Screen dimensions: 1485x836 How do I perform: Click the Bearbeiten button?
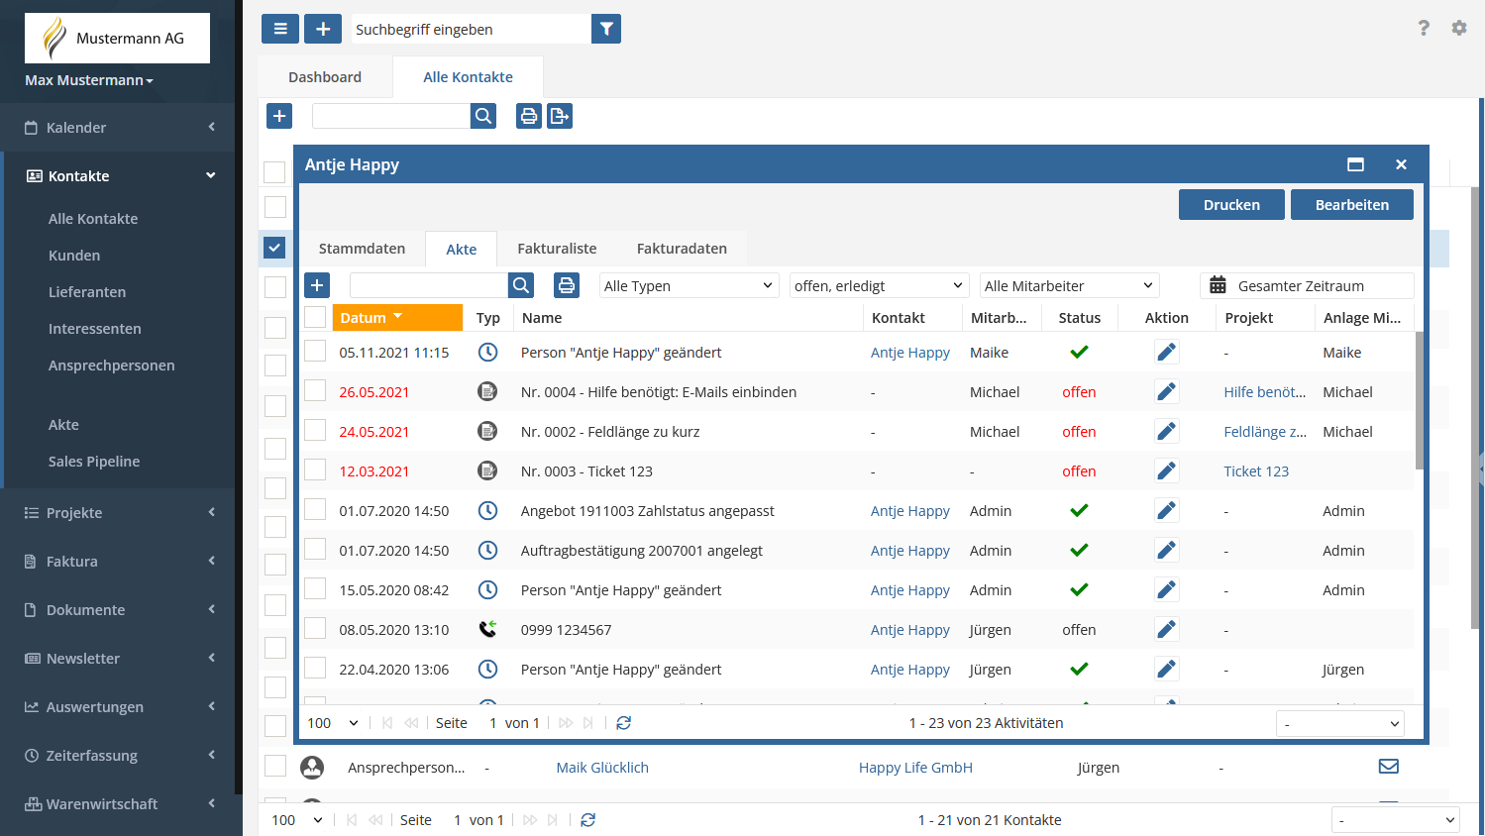(x=1351, y=205)
